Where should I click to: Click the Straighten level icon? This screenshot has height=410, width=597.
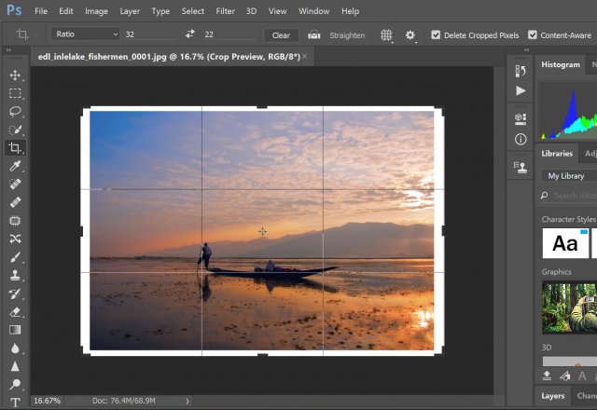tap(313, 35)
